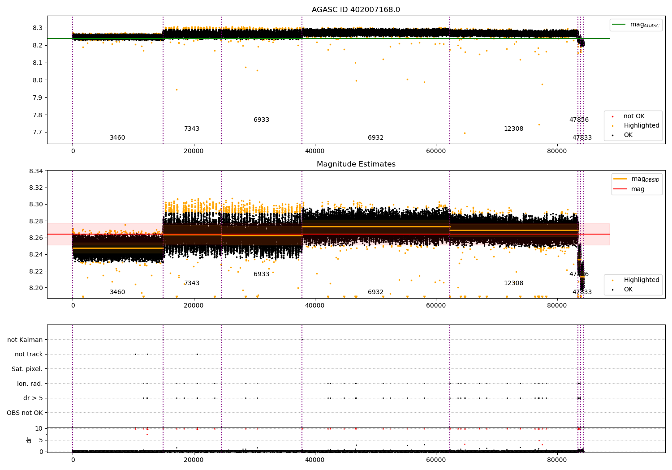
Task: Click the 8.28 y-axis tick label
Action: pos(36,221)
